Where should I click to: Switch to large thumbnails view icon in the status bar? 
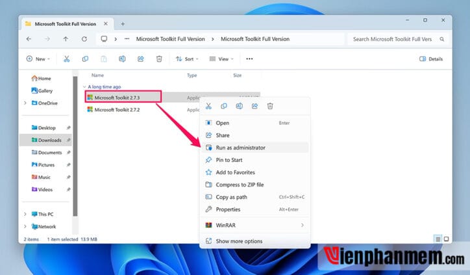[447, 239]
